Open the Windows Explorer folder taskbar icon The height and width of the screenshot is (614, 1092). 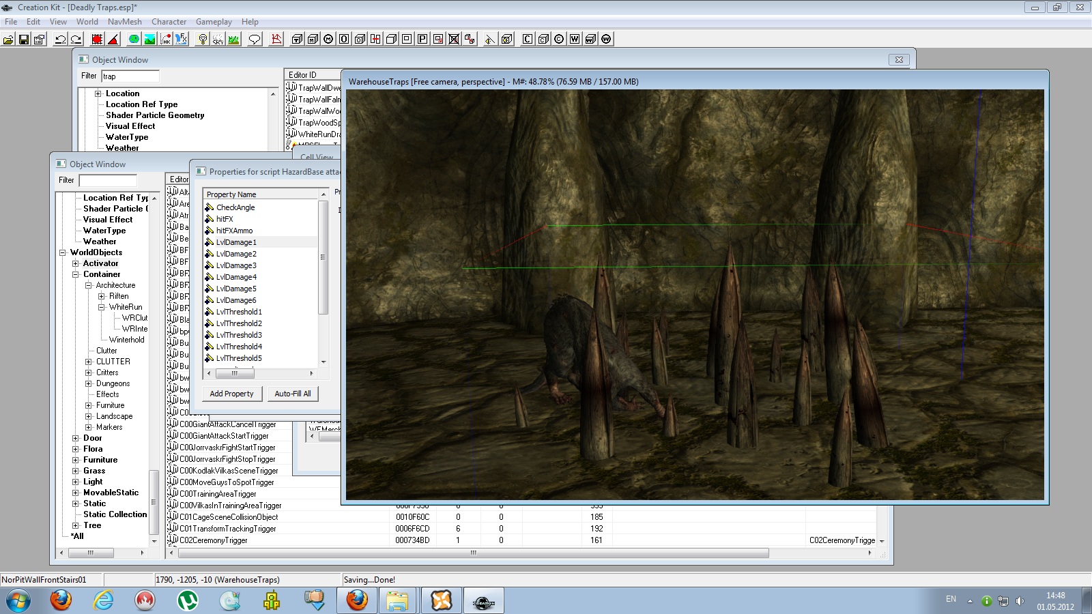pos(397,601)
